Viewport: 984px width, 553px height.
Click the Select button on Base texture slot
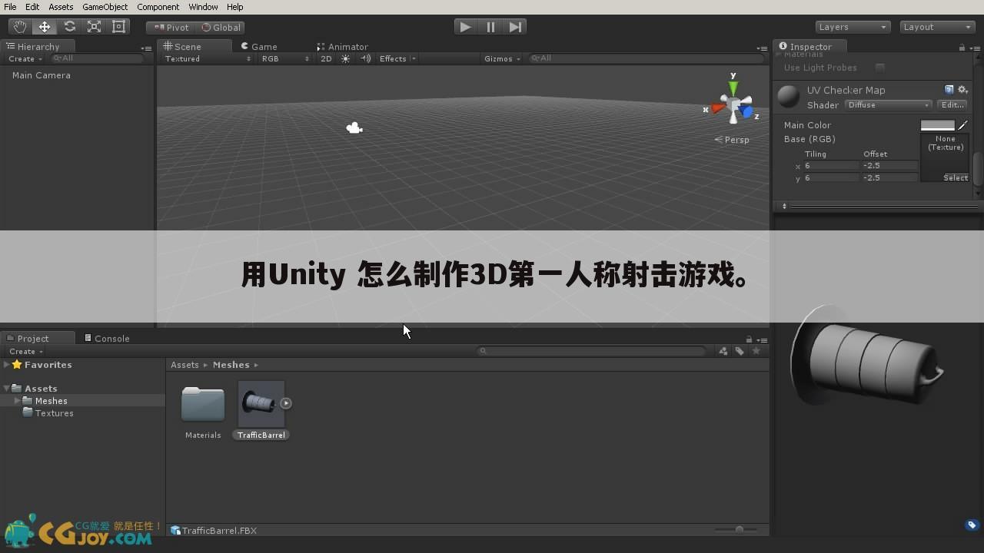click(956, 177)
